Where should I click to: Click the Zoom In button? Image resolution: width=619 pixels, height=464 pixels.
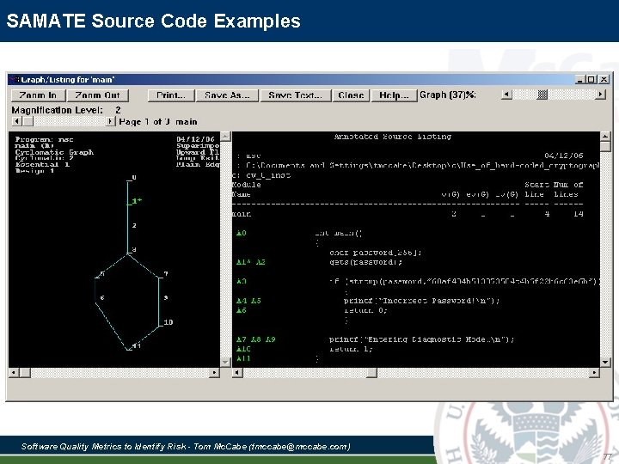tap(38, 95)
